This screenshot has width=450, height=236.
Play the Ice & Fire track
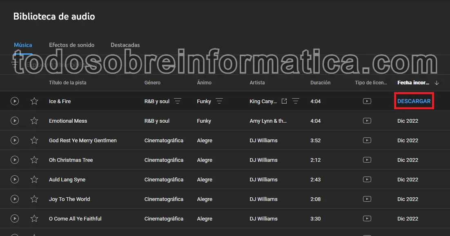(15, 101)
